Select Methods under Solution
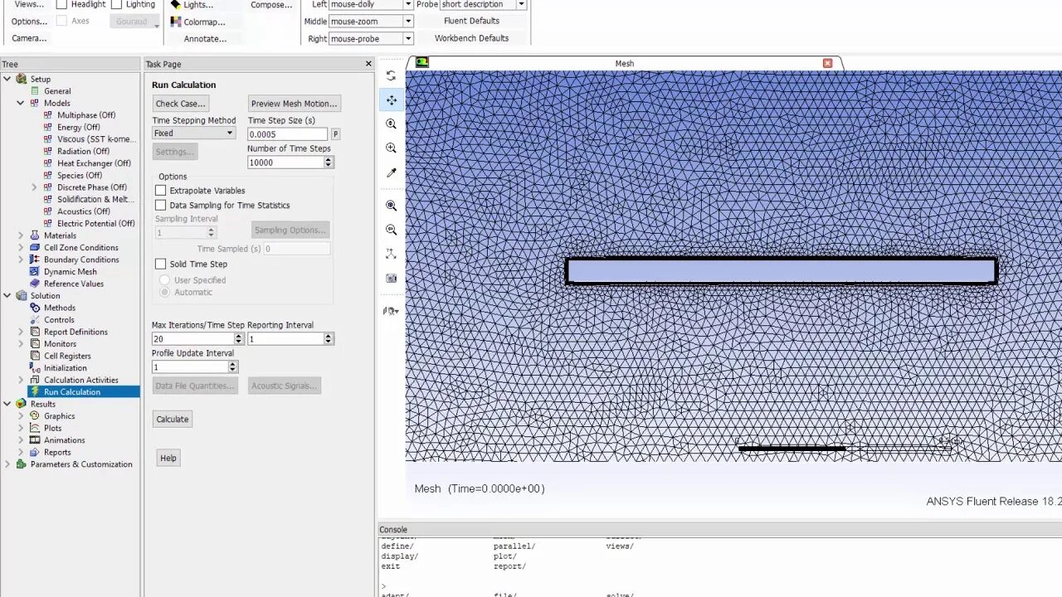 [60, 308]
